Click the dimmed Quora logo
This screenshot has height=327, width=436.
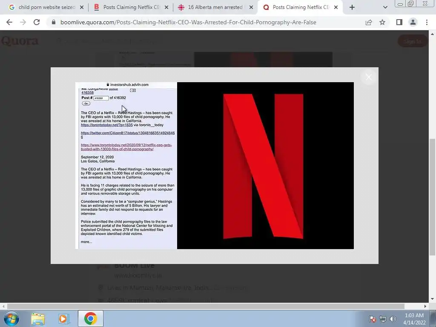tap(20, 41)
